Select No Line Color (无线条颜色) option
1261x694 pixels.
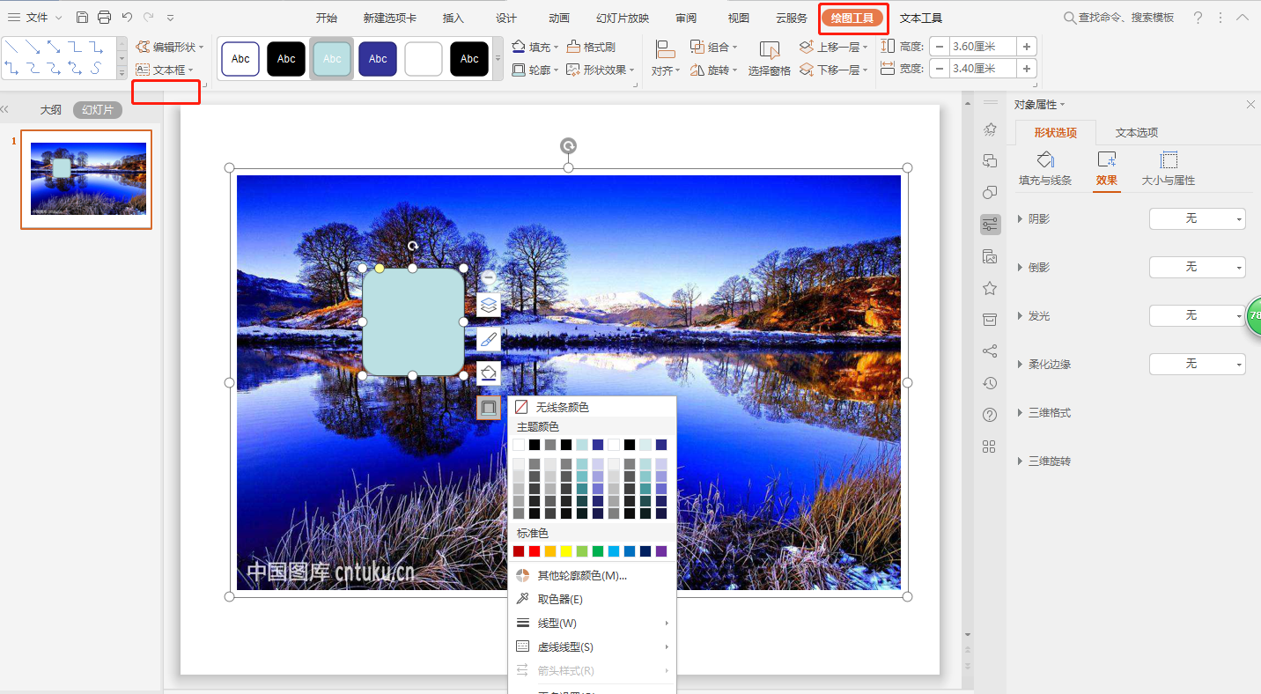592,407
